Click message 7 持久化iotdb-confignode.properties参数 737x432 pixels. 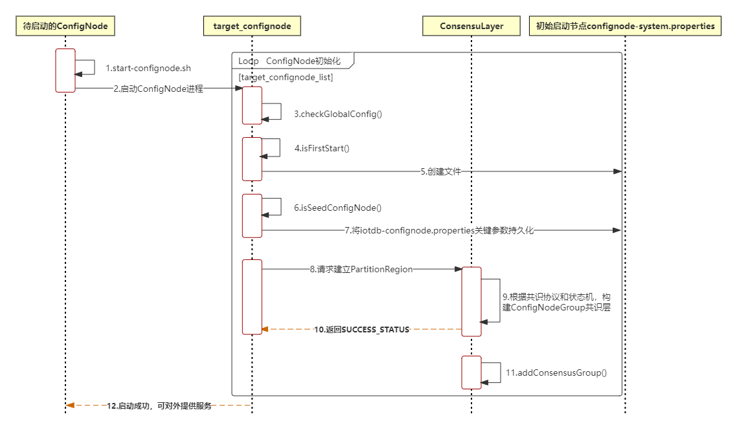[440, 230]
